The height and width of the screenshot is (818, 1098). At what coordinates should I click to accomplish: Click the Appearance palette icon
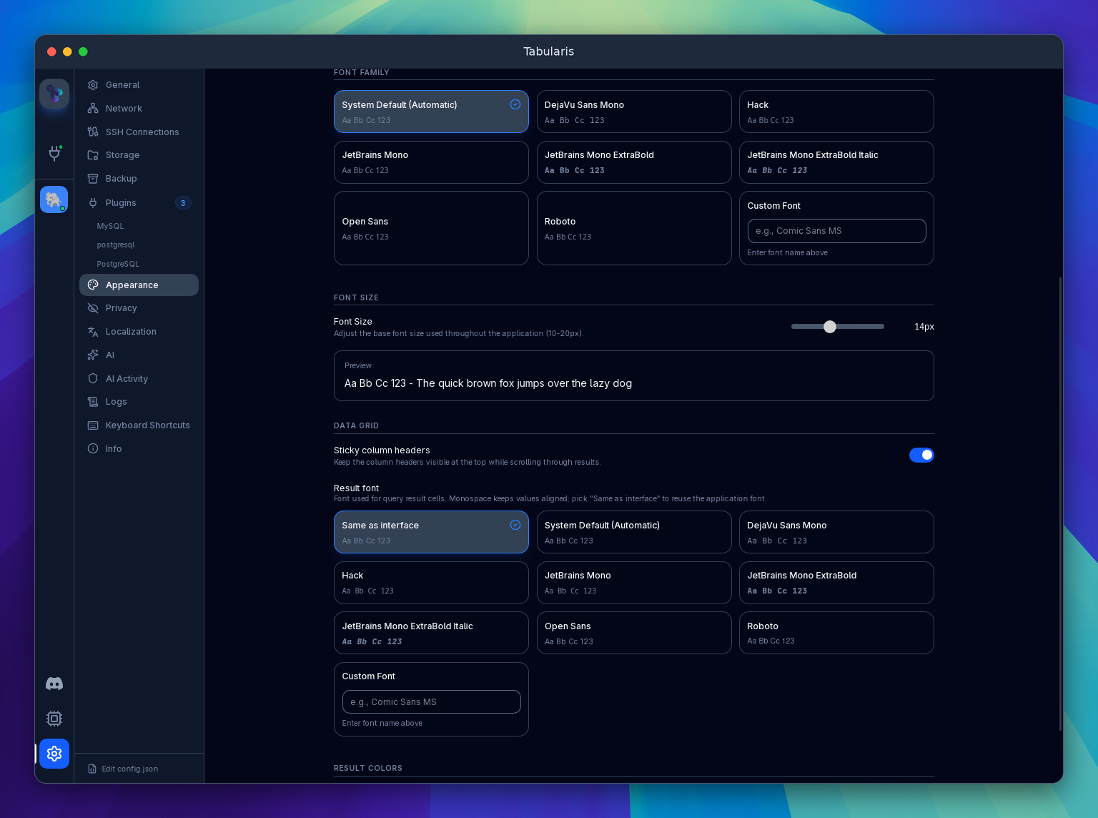tap(93, 285)
